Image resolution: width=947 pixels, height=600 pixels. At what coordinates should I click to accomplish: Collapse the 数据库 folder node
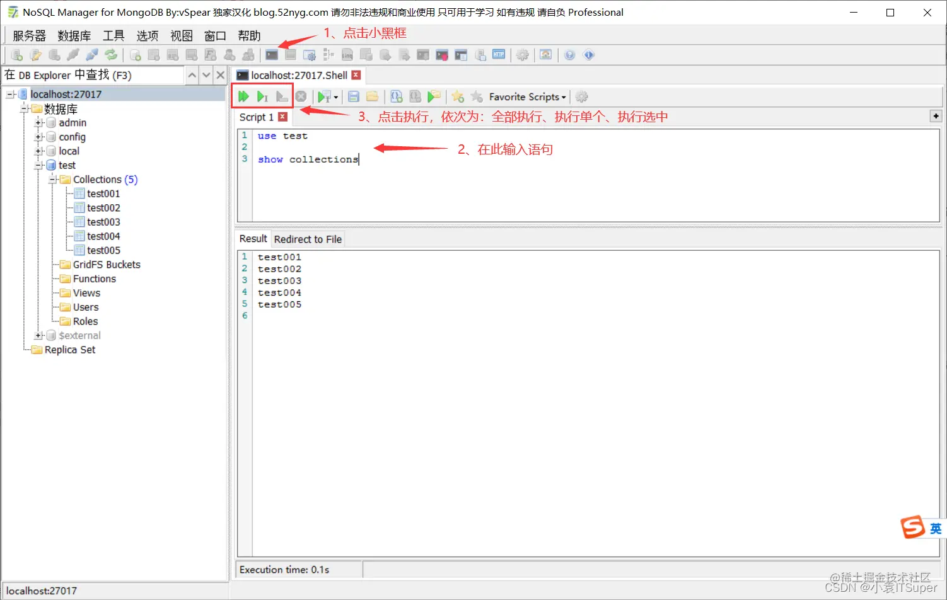(25, 108)
